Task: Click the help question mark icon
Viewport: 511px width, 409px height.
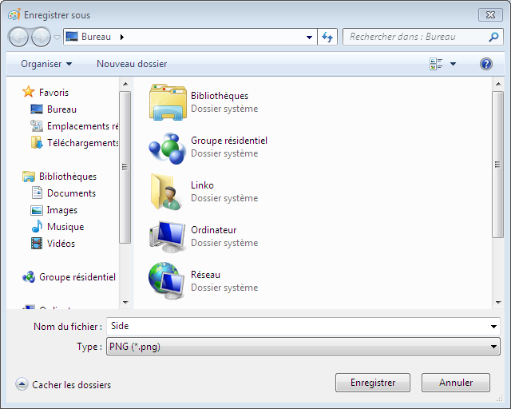Action: [485, 64]
